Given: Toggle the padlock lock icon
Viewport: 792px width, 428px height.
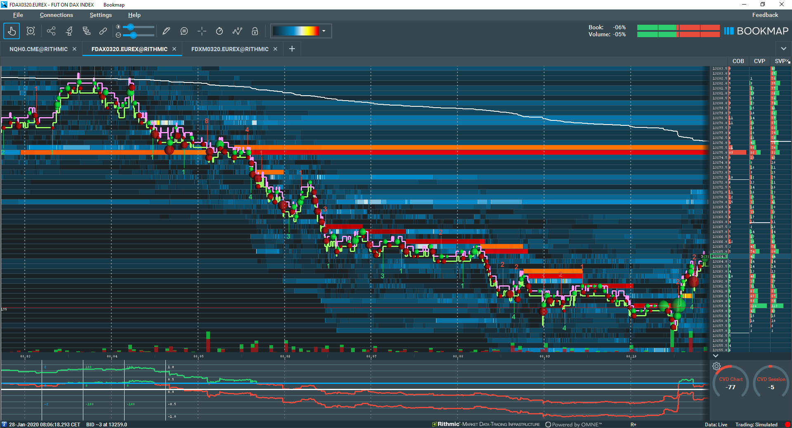Looking at the screenshot, I should click(x=255, y=31).
